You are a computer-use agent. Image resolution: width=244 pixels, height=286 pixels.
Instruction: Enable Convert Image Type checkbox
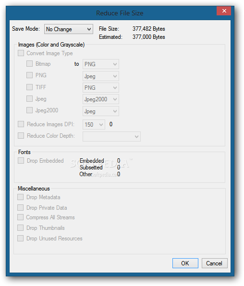pos(21,53)
